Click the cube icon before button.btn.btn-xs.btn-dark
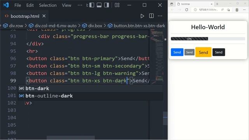The height and width of the screenshot is (140, 249). (x=110, y=26)
